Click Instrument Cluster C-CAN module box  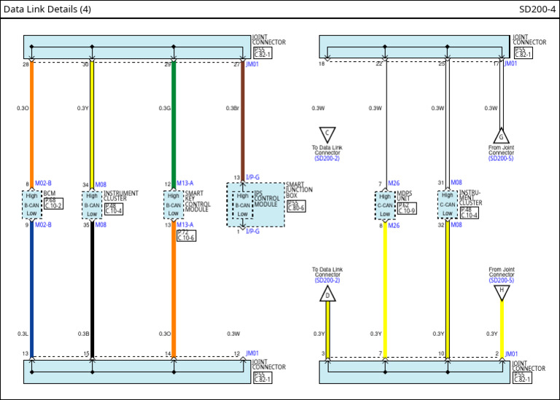click(x=448, y=205)
